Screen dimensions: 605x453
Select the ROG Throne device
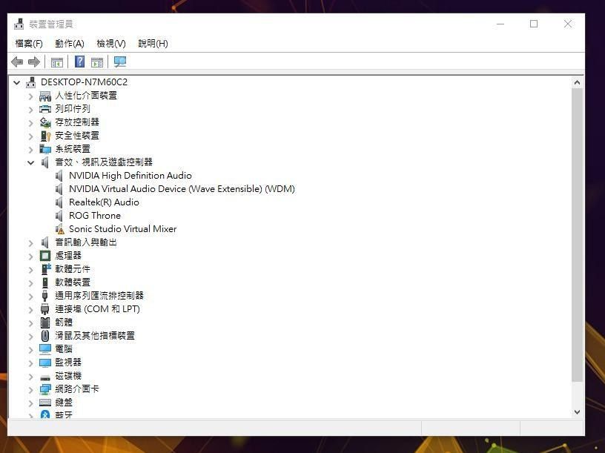coord(95,215)
